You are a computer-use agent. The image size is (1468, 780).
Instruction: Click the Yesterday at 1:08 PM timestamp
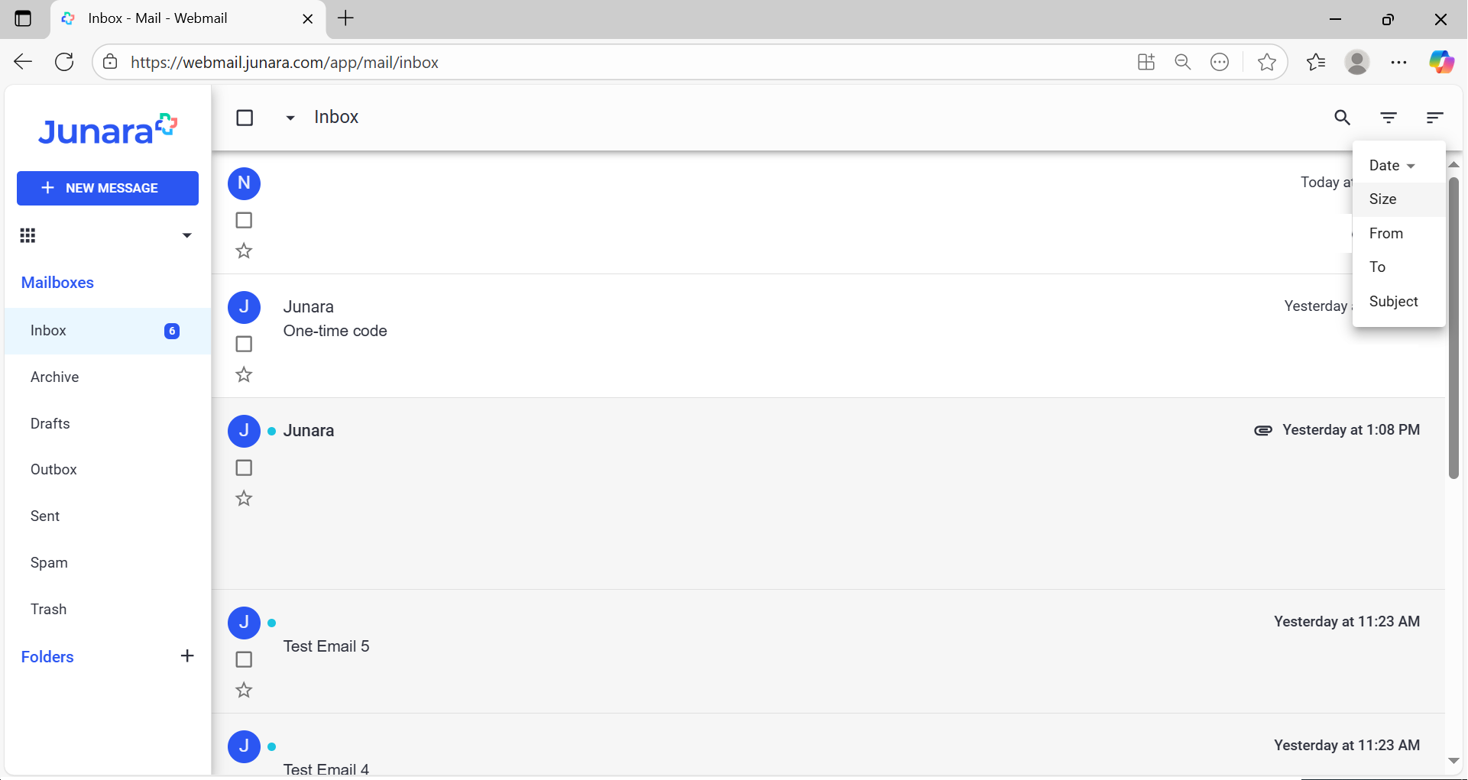[1351, 430]
